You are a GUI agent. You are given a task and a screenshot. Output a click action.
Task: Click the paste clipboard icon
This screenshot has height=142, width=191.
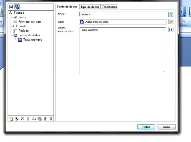point(39,119)
